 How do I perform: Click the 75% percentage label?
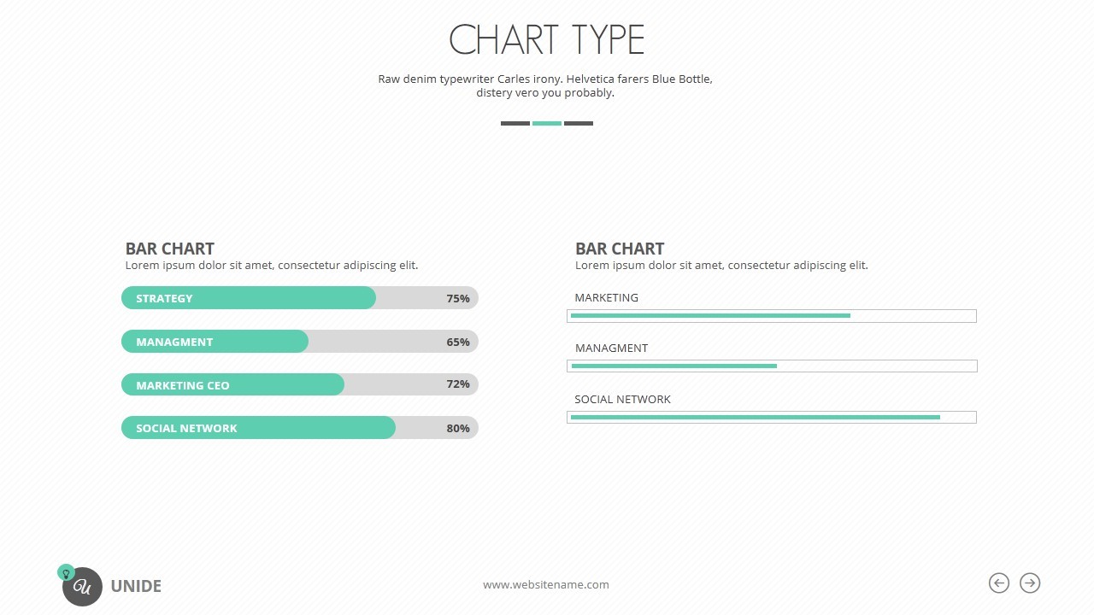point(458,298)
